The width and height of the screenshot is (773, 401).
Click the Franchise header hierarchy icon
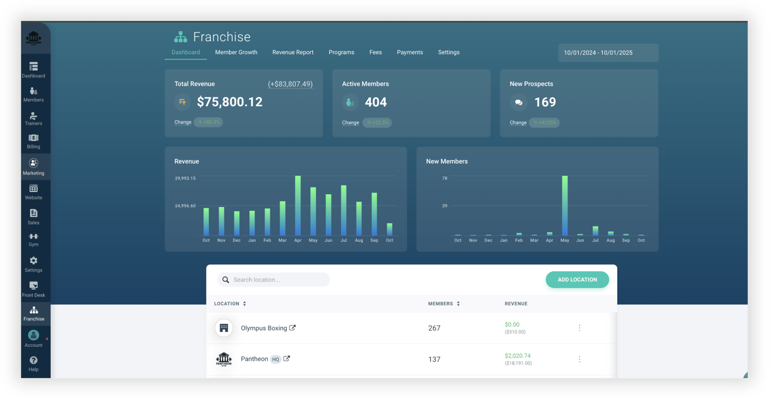(180, 37)
